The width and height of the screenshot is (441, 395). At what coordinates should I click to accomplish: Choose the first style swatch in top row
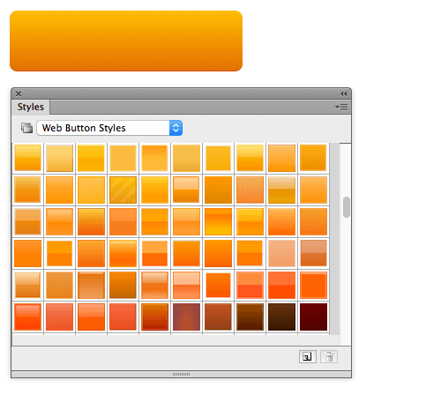click(x=27, y=158)
